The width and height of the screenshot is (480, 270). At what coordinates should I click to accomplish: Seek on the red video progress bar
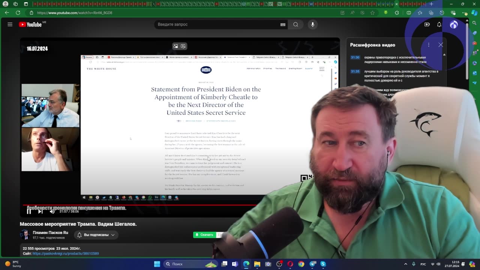pos(141,205)
